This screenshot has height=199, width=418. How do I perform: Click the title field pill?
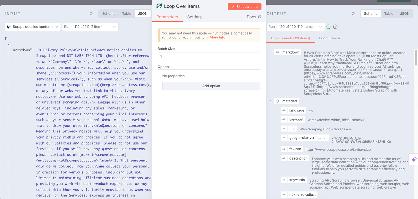289,129
